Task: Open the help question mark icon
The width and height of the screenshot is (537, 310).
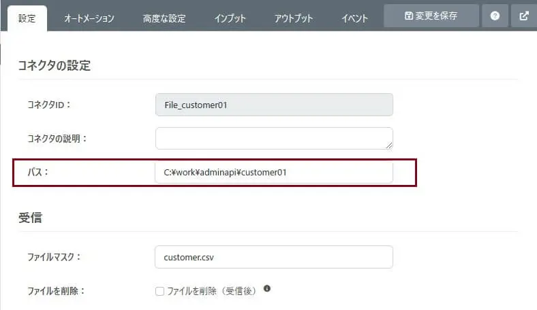Action: click(x=495, y=16)
